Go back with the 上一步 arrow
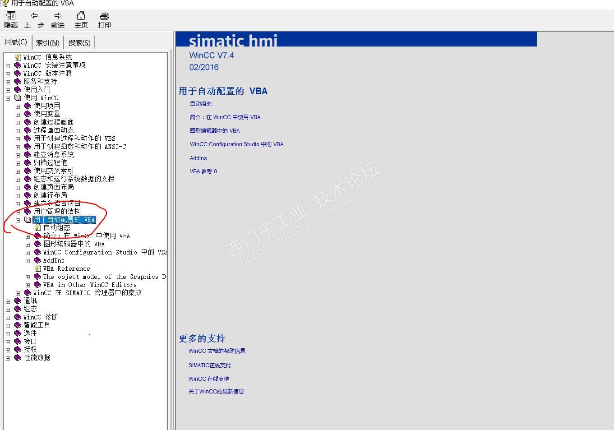This screenshot has height=430, width=614. coord(34,16)
